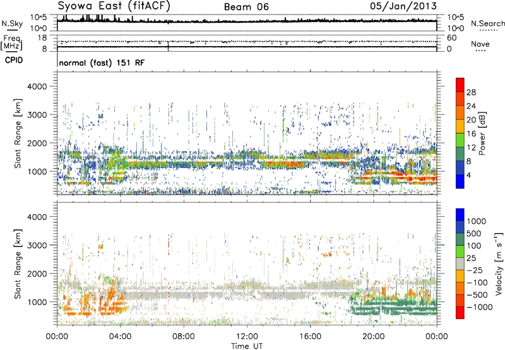Screen dimensions: 505x350
Task: Click the "N.Search" legend label
Action: (487, 23)
